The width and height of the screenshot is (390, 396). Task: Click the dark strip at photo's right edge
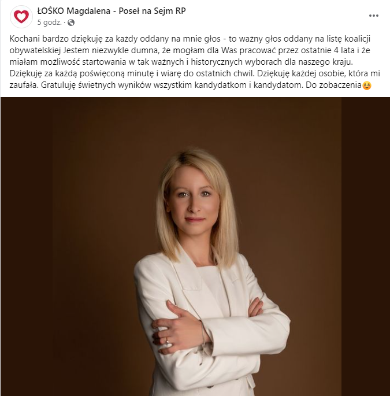click(x=366, y=246)
